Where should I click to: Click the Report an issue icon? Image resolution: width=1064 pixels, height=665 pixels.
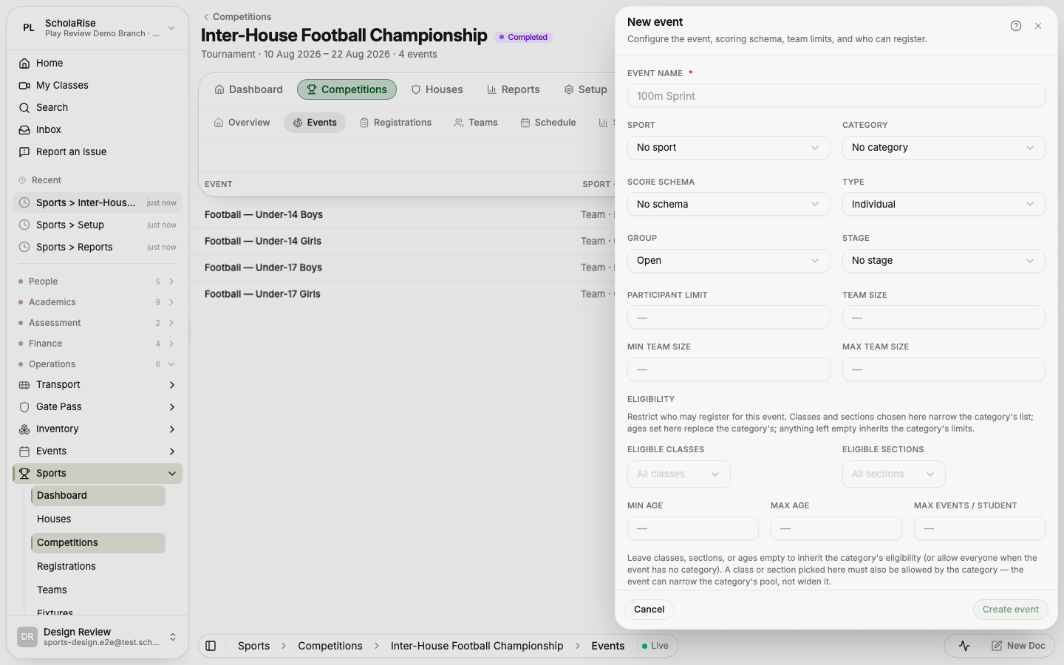pos(24,152)
